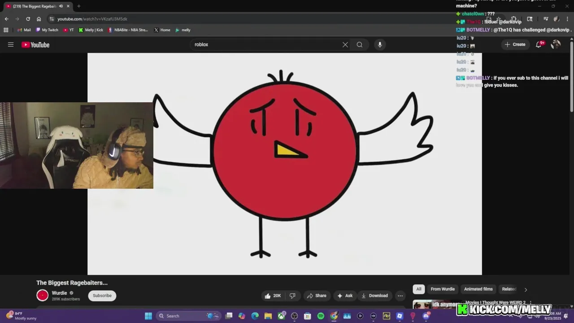Screen dimensions: 574x323
Task: Mute the tab via its speaker icon
Action: [61, 6]
